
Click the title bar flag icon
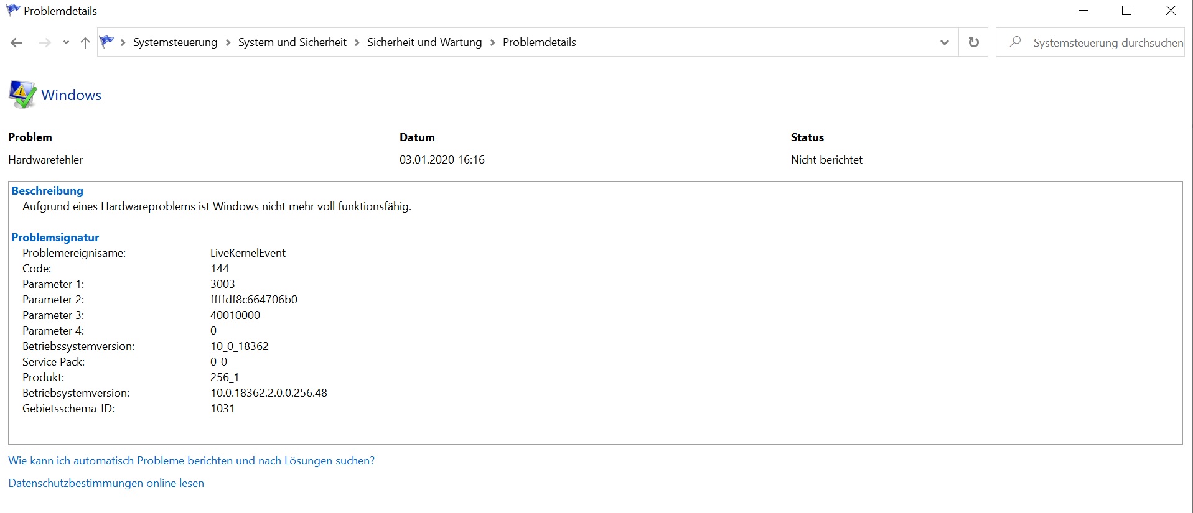coord(12,11)
